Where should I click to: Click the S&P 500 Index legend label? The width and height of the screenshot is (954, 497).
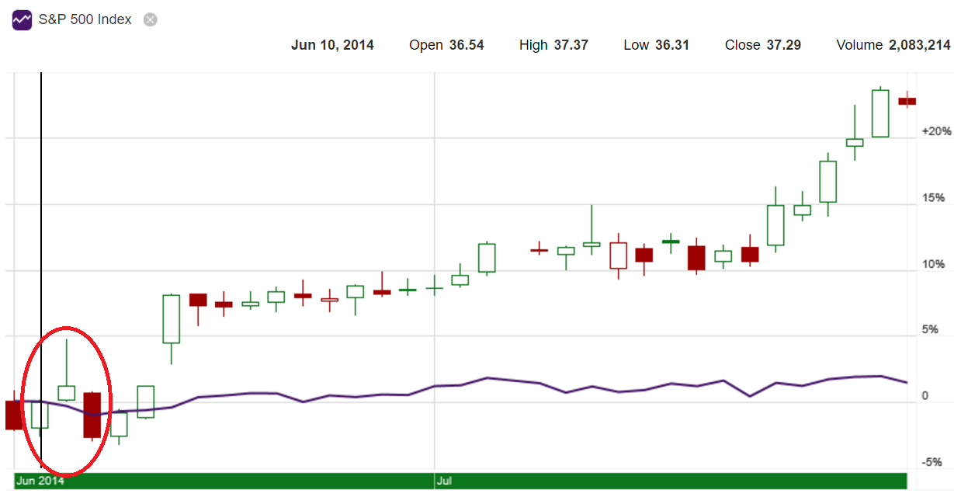coord(85,19)
